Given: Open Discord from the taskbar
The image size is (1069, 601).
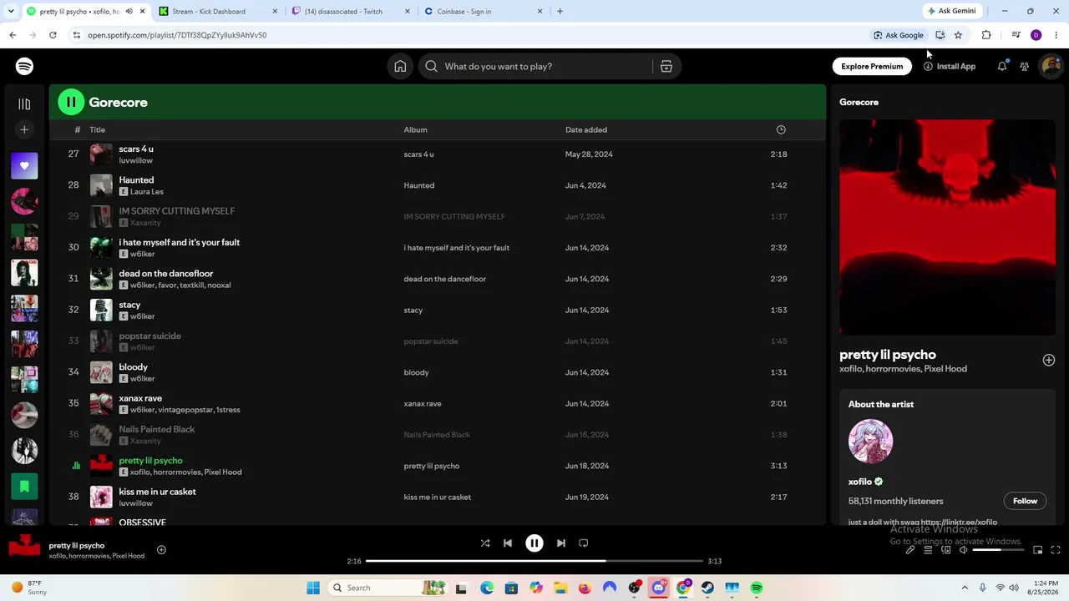Looking at the screenshot, I should coord(658,588).
